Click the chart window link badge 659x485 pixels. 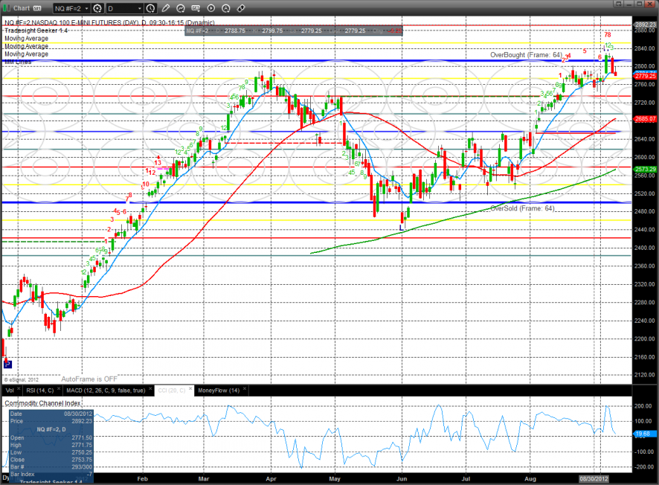(36, 8)
